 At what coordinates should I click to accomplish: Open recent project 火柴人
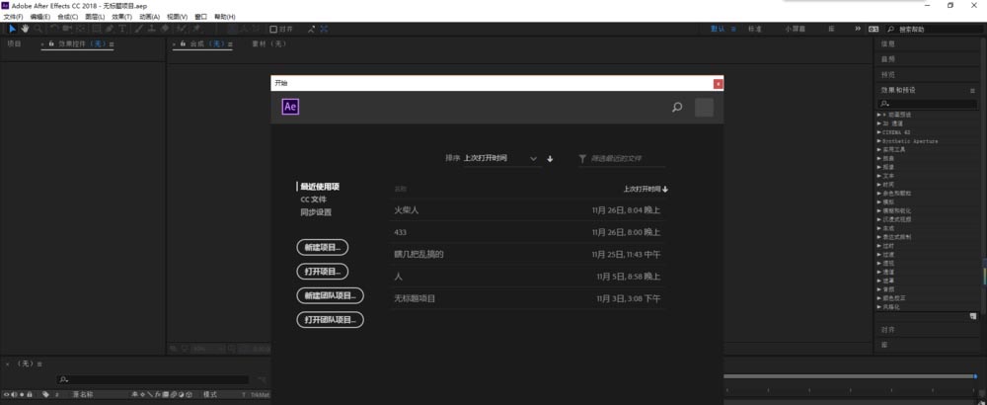[x=408, y=209]
